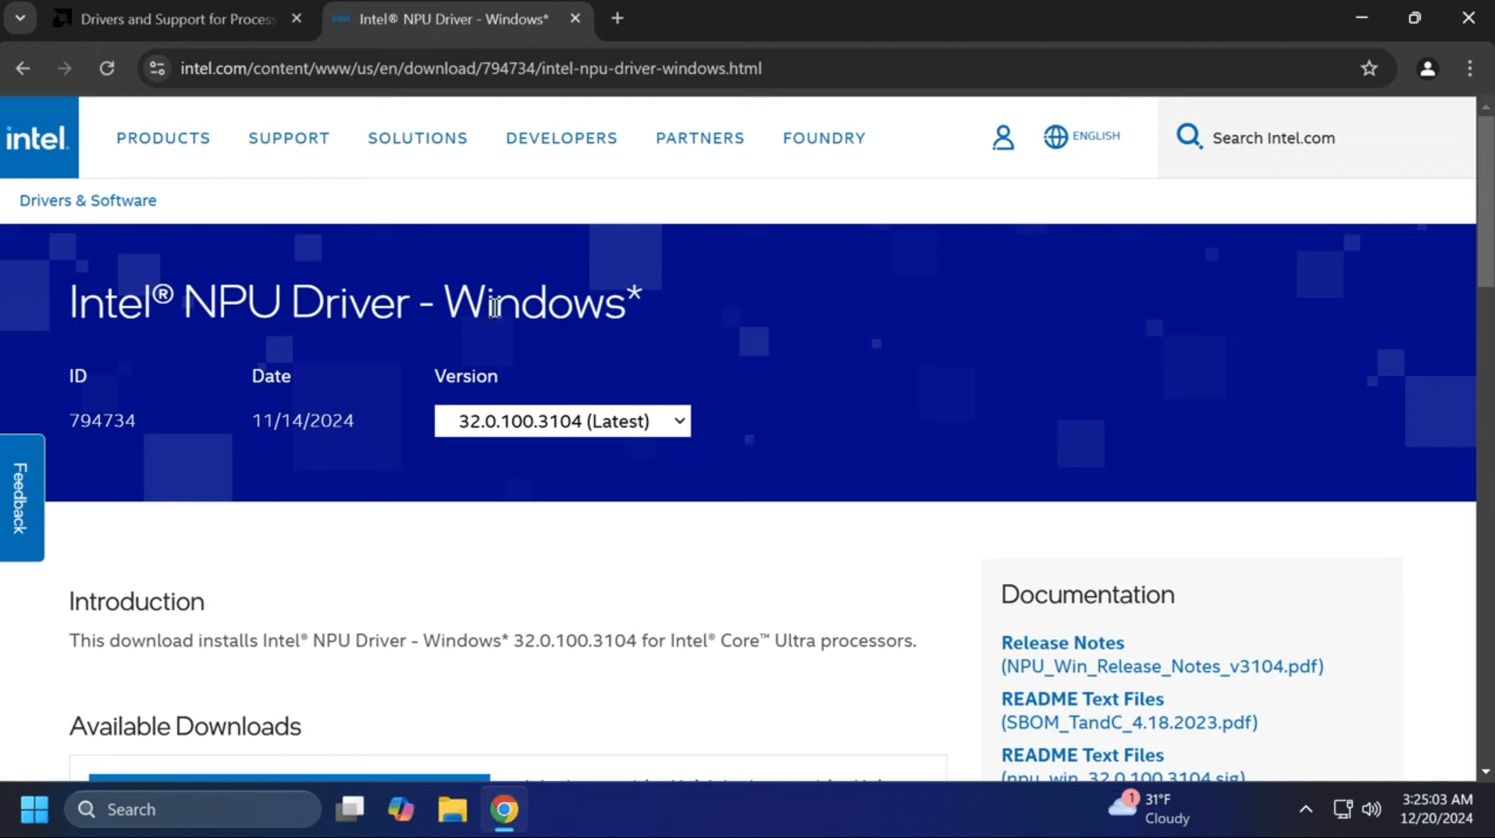Click the globe language icon
The image size is (1495, 838).
(x=1055, y=137)
